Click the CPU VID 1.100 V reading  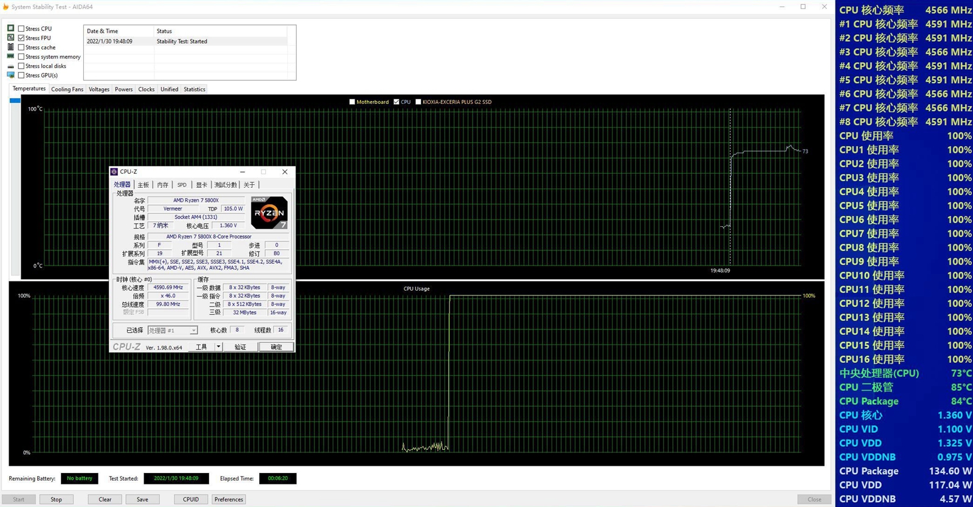[905, 429]
